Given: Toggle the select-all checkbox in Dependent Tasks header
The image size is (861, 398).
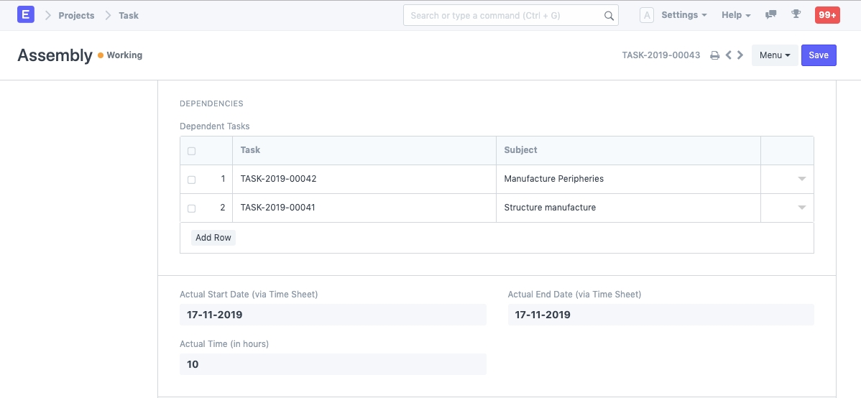Looking at the screenshot, I should click(x=191, y=151).
